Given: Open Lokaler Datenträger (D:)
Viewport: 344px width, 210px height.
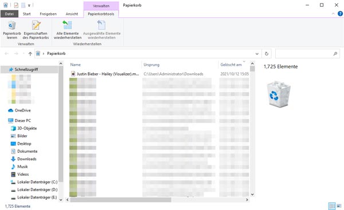Looking at the screenshot, I should click(37, 189).
